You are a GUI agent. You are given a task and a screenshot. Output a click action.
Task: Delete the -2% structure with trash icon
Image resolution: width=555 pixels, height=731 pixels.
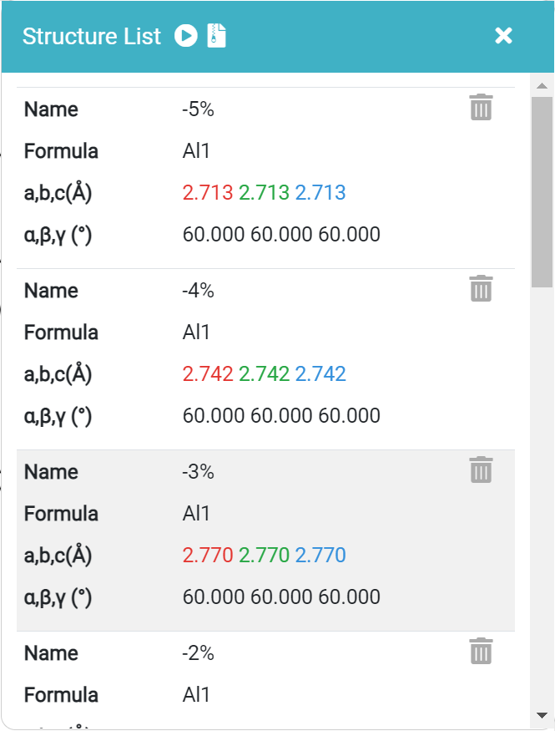(x=481, y=652)
